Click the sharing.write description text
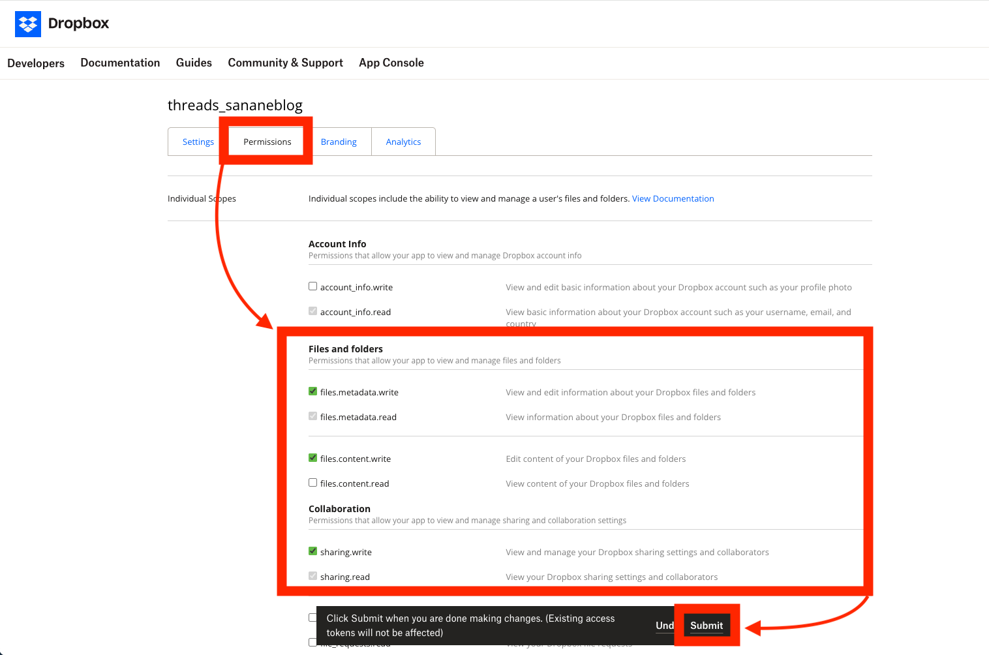 [637, 552]
